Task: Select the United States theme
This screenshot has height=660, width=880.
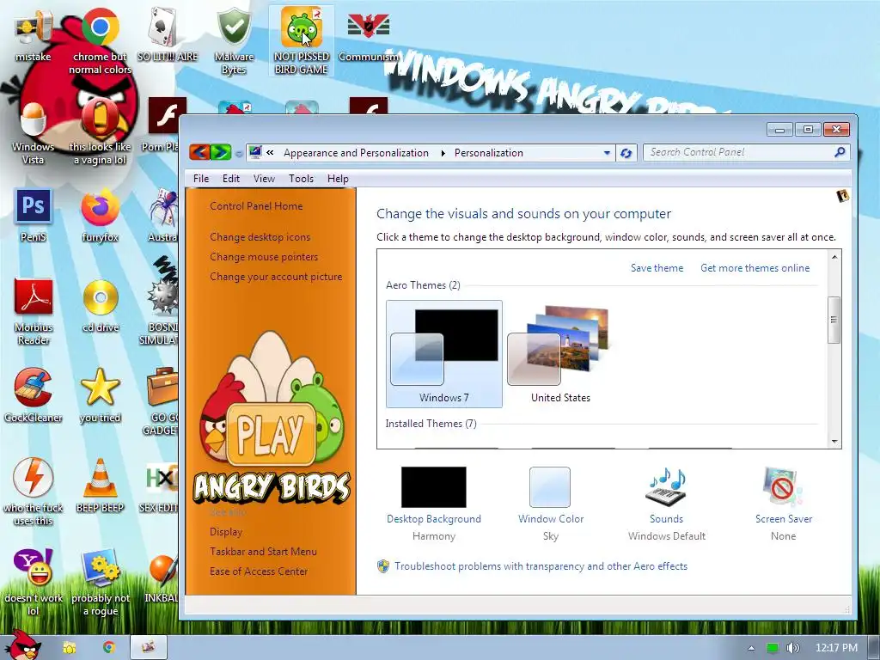Action: pyautogui.click(x=560, y=353)
